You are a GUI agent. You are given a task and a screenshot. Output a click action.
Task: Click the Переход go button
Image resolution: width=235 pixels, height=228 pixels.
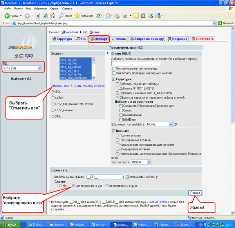pos(226,23)
